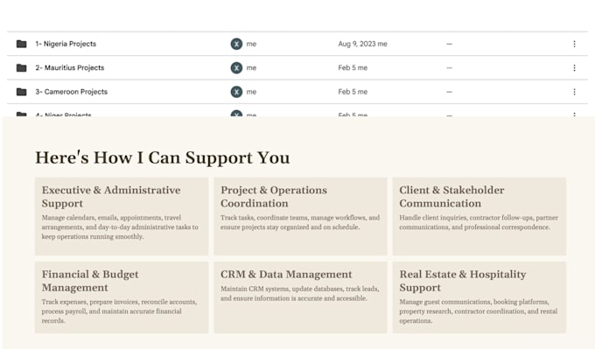Viewport: 595px width, 349px height.
Task: Select the '1- Nigeria Projects' folder name
Action: click(x=66, y=44)
